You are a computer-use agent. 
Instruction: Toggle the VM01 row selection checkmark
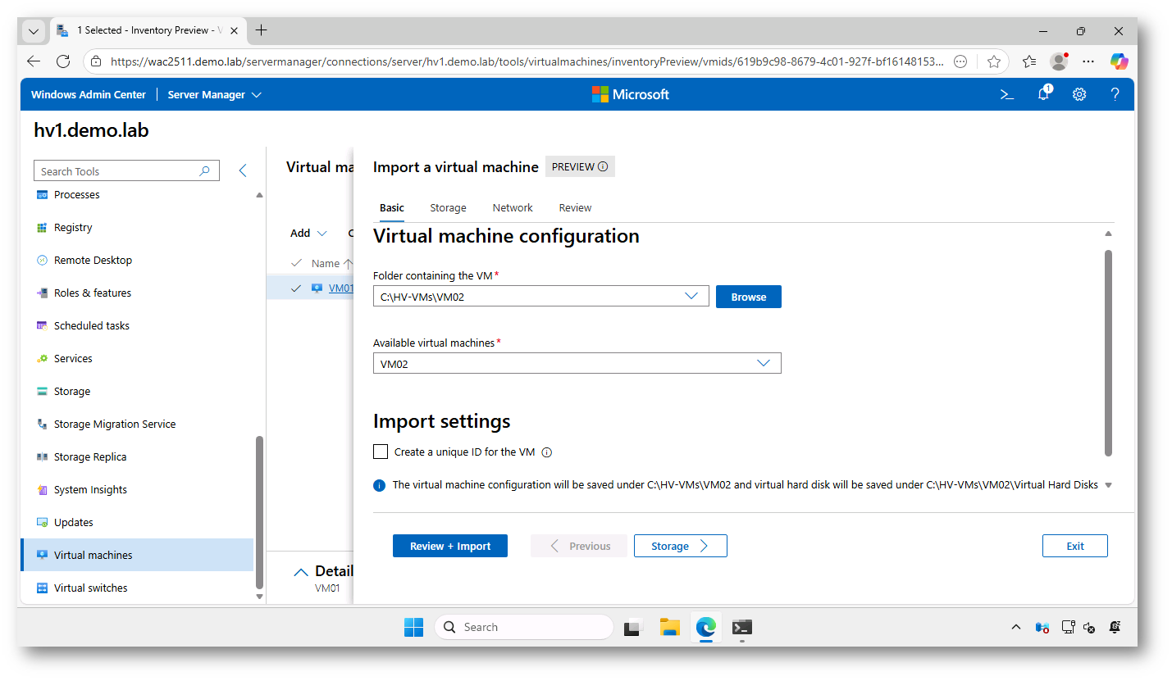pos(296,288)
